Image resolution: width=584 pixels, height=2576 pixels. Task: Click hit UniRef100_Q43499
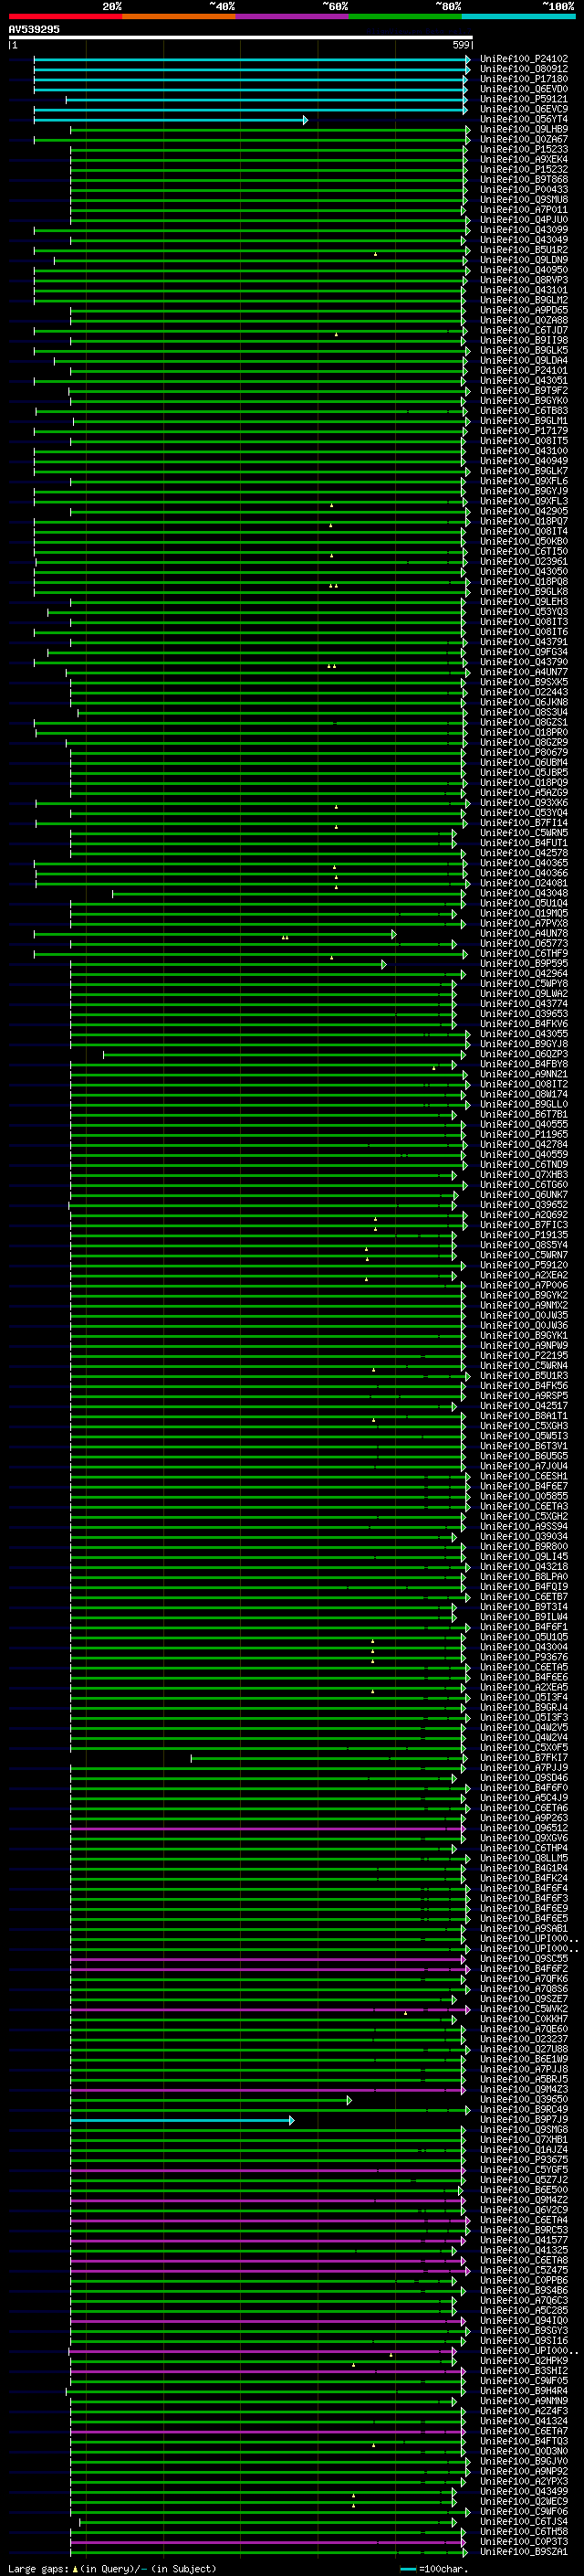pos(524,2491)
